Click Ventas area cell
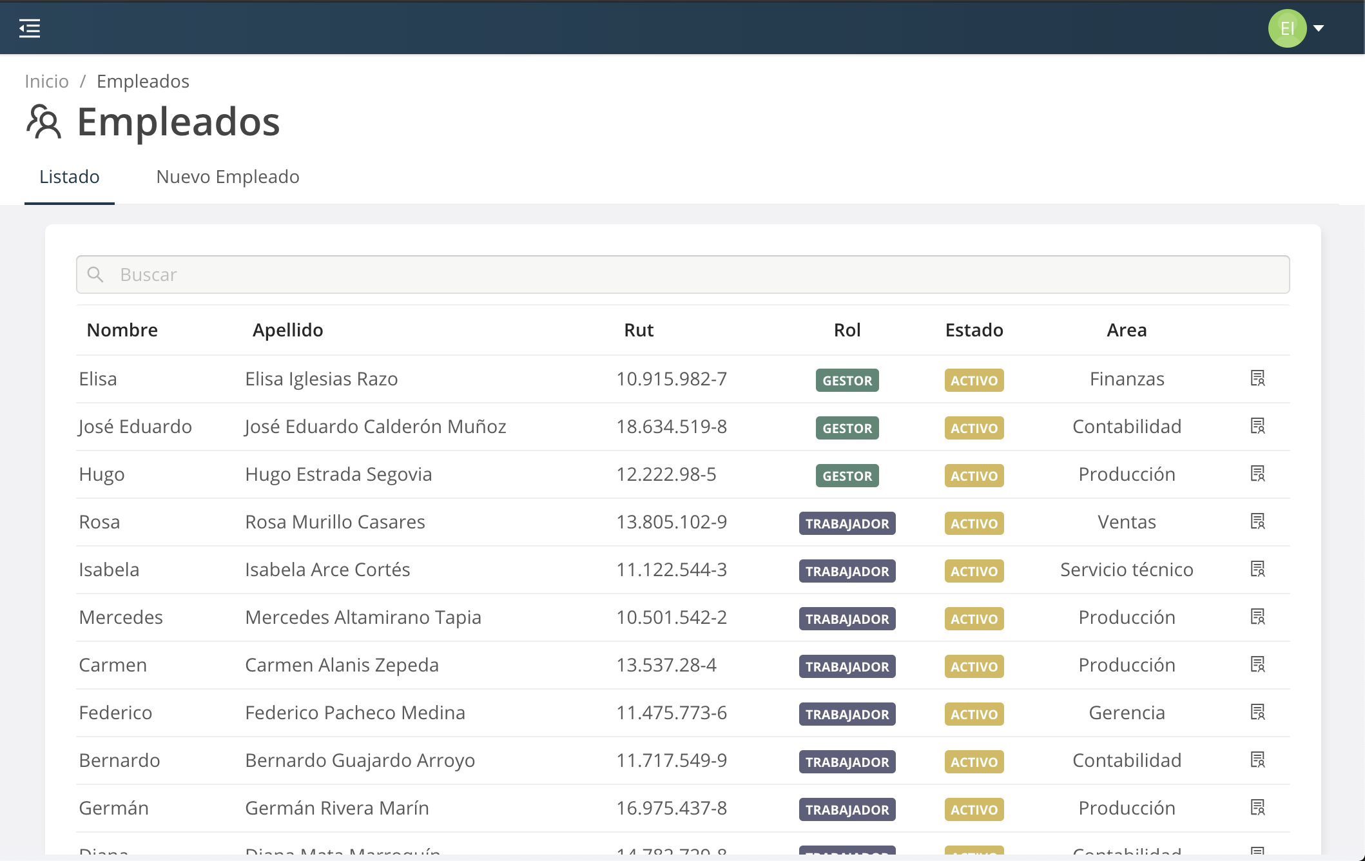Image resolution: width=1365 pixels, height=861 pixels. point(1127,522)
